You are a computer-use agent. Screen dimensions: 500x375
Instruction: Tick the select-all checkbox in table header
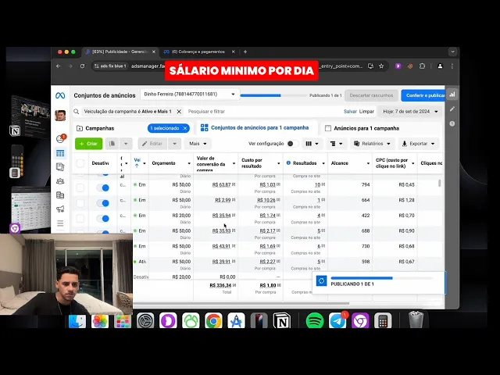tap(80, 163)
